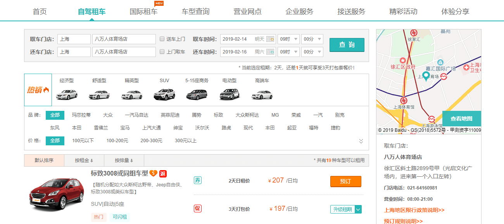Screen dimensions: 504x224
Task: Click the orange heart 5 badge
Action: [x=154, y=173]
